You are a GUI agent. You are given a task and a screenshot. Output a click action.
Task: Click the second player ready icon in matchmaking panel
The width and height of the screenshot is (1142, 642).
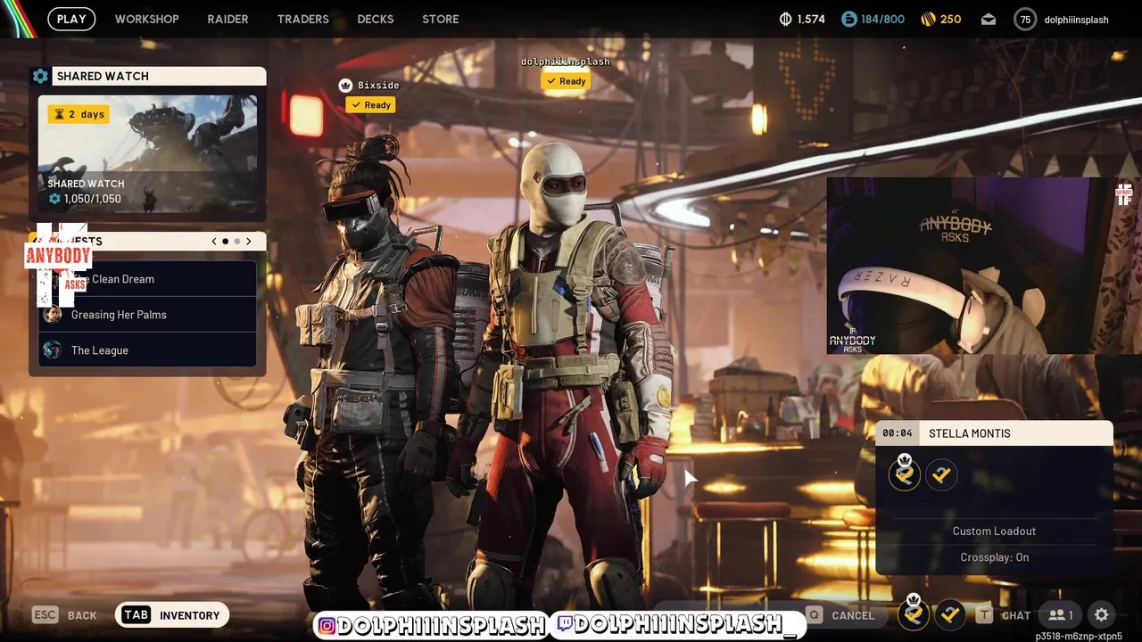[x=941, y=475]
